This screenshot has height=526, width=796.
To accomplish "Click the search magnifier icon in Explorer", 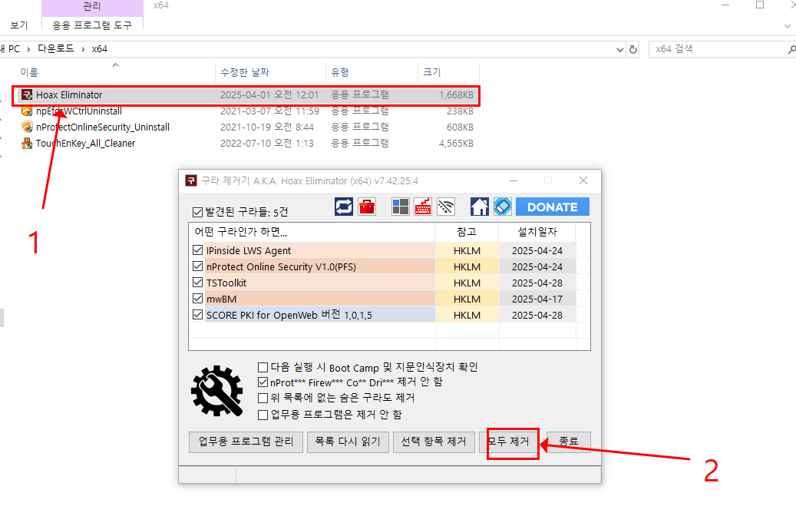I will (791, 49).
